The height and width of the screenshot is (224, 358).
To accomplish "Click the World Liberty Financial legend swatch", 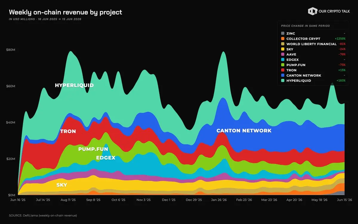I will pos(283,44).
